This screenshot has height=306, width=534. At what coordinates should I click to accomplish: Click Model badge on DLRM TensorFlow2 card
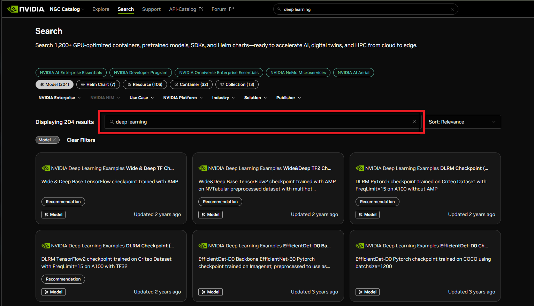(x=53, y=292)
